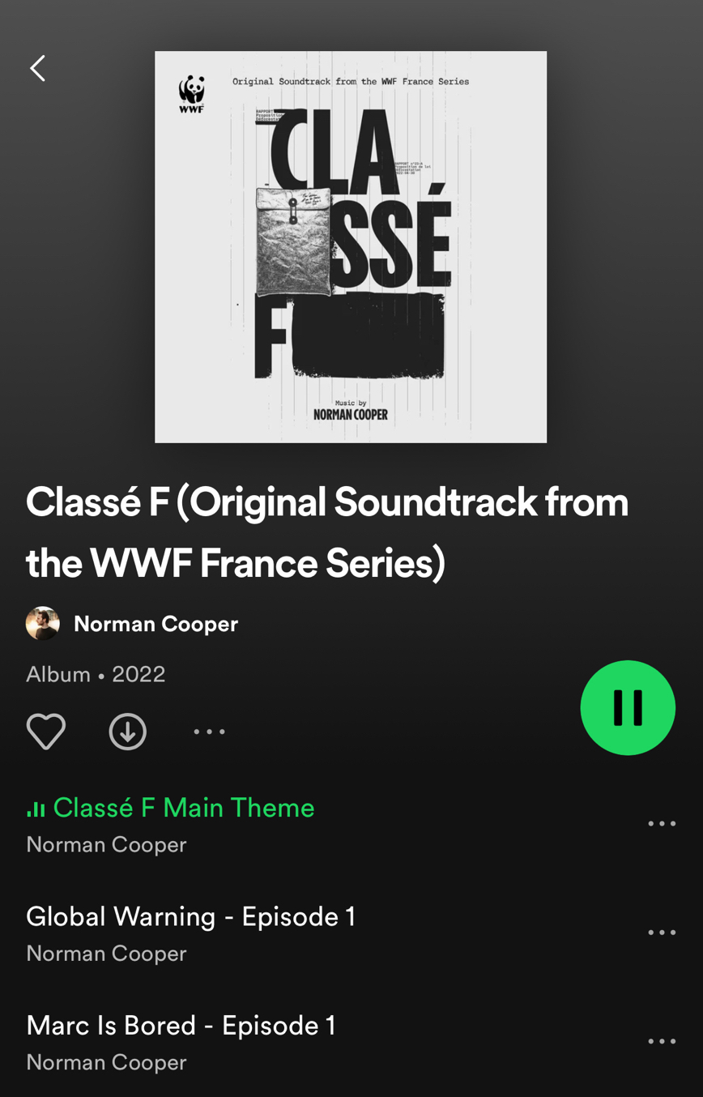Open options for Marc Is Bored track

point(662,1041)
